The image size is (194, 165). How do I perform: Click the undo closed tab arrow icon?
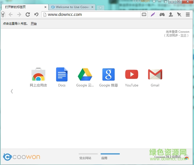tap(36, 15)
